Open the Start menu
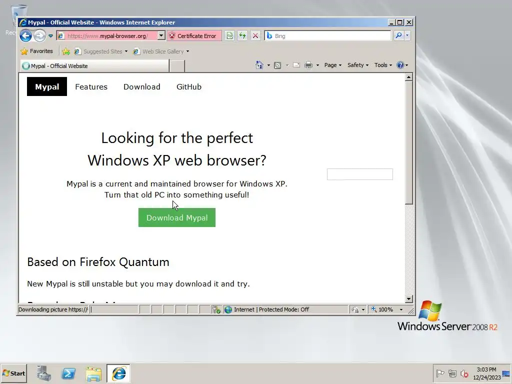Image resolution: width=512 pixels, height=384 pixels. click(x=13, y=373)
